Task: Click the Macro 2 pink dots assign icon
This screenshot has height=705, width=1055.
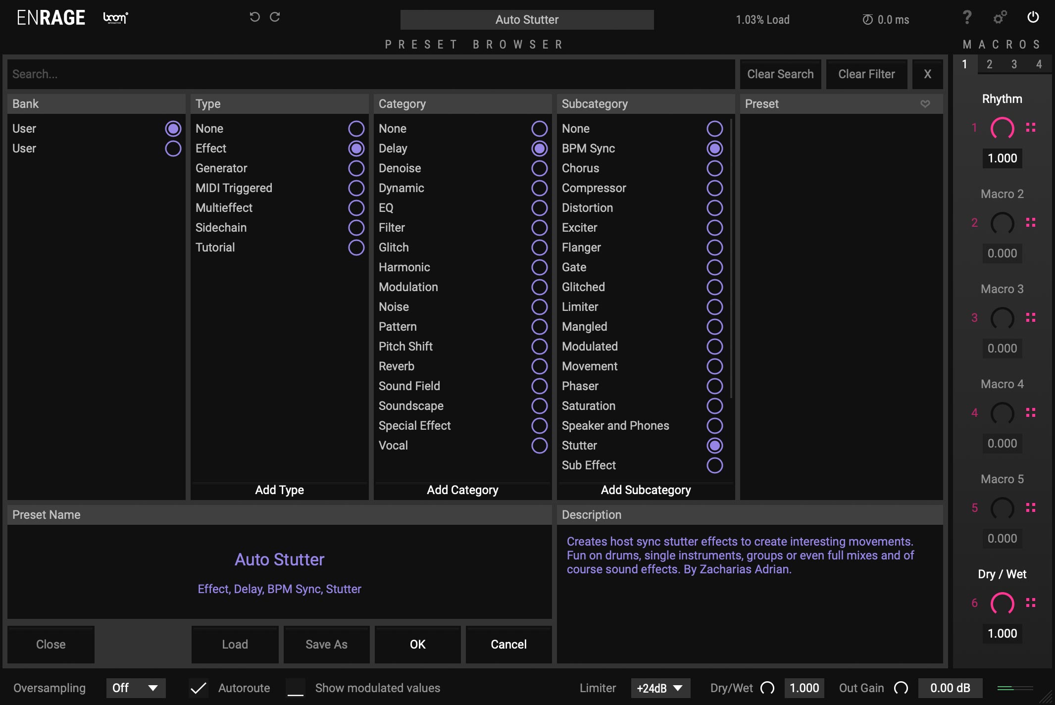Action: tap(1031, 223)
